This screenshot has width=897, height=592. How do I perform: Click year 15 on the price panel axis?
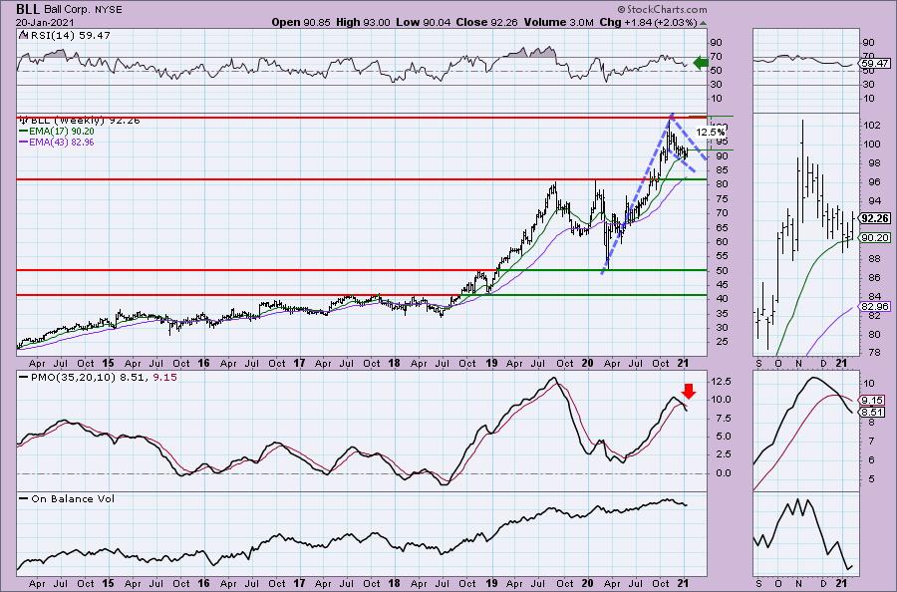point(108,363)
